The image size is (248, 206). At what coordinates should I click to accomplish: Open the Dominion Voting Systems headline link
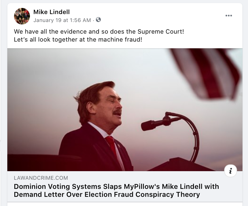point(116,186)
